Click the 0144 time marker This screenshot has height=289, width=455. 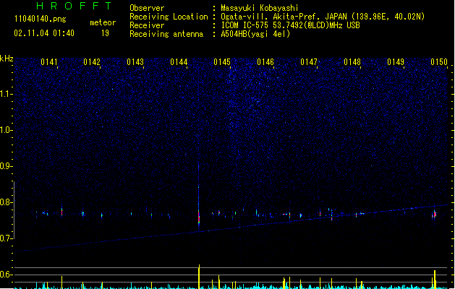(179, 62)
